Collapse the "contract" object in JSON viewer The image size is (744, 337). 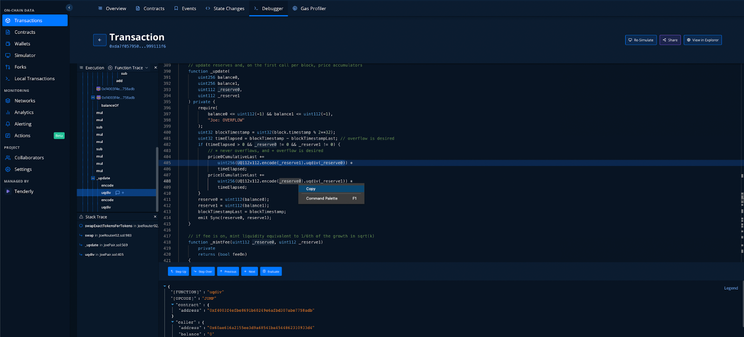173,305
